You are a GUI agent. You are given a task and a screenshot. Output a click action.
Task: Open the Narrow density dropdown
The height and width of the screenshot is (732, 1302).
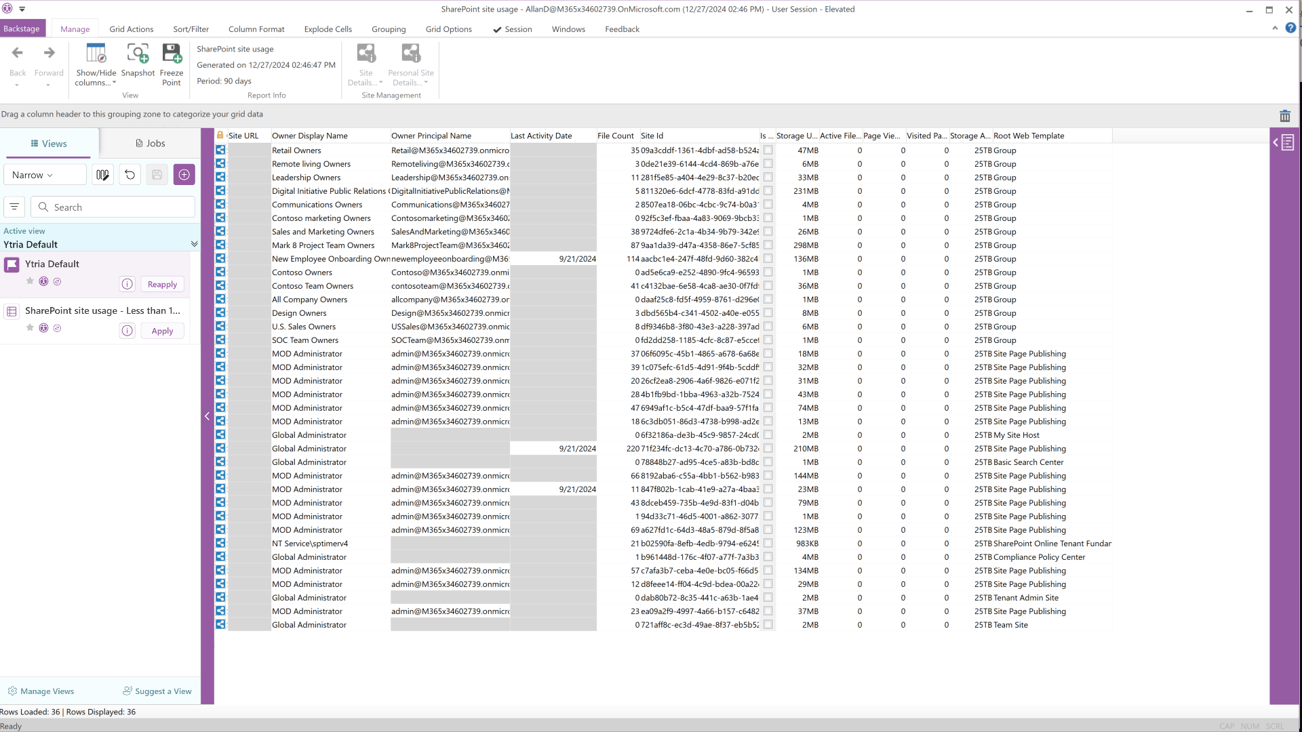tap(45, 175)
